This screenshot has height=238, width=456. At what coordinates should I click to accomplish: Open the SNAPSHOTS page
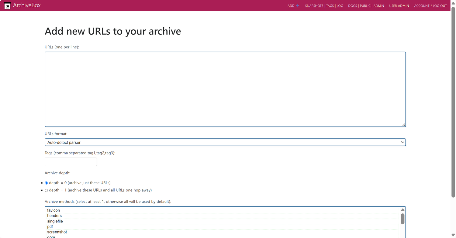click(x=314, y=6)
